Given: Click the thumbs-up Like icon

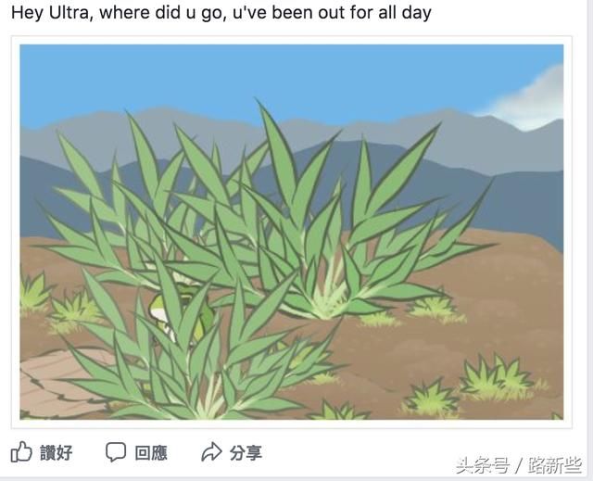Looking at the screenshot, I should (21, 452).
